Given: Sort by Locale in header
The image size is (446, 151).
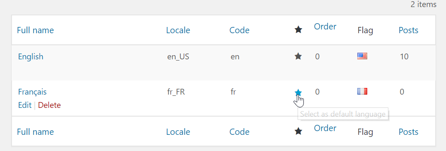Looking at the screenshot, I should [x=178, y=30].
